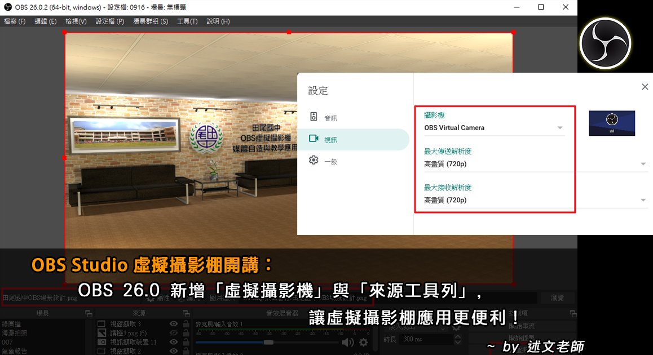653x355 pixels.
Task: Toggle the lock on 視窗擷取 2
Action: [186, 351]
